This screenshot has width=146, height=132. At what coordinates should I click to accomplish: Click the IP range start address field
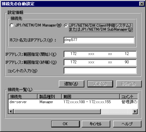100,54
